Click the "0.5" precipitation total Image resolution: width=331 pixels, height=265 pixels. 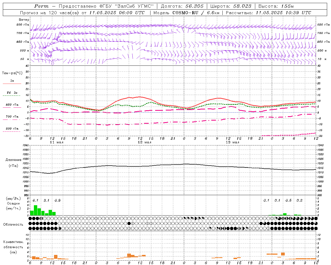click(288, 201)
